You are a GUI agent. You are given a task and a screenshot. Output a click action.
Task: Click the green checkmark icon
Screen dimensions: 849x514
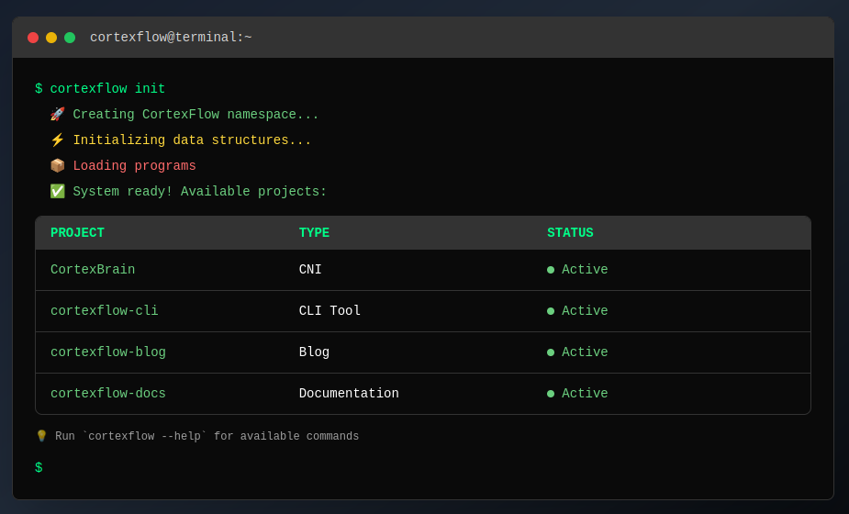57,192
